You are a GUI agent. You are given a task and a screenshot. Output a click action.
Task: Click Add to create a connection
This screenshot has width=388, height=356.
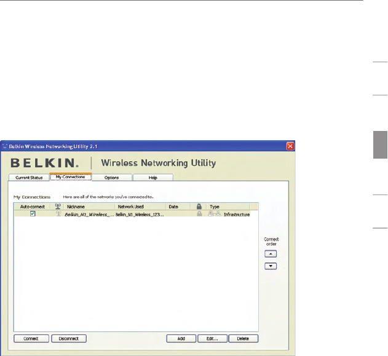[181, 338]
